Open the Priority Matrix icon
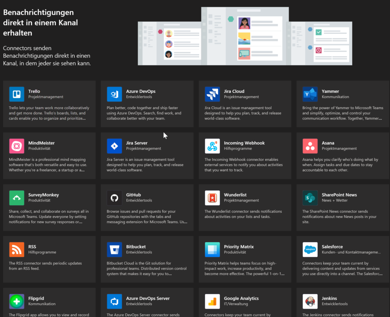The image size is (390, 317). coord(212,249)
